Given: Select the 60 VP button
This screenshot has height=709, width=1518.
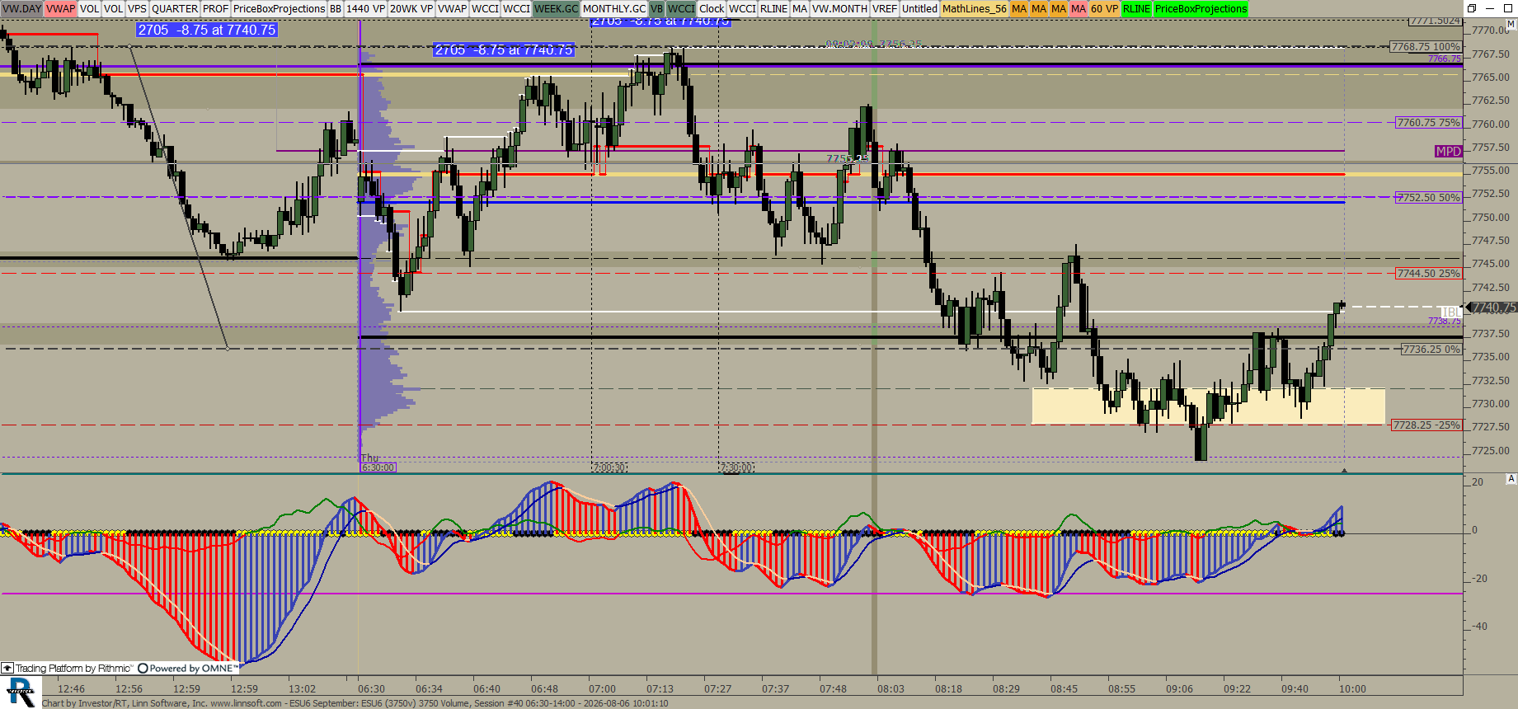Looking at the screenshot, I should coord(1104,8).
